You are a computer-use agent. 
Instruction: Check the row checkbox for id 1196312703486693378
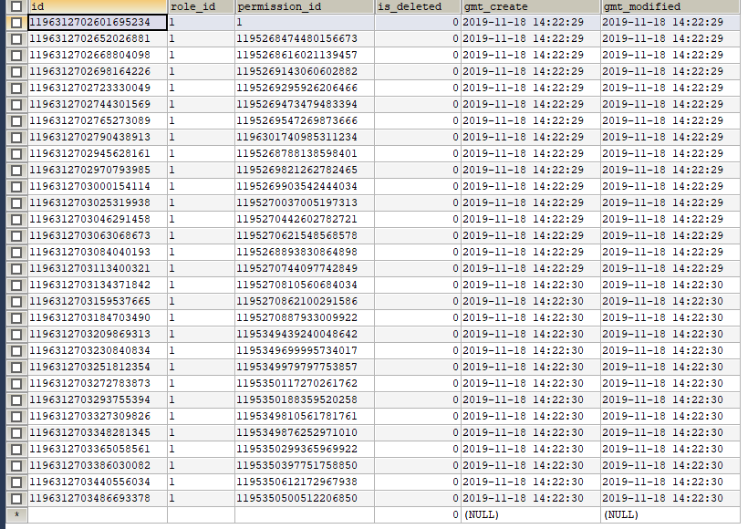coord(16,499)
